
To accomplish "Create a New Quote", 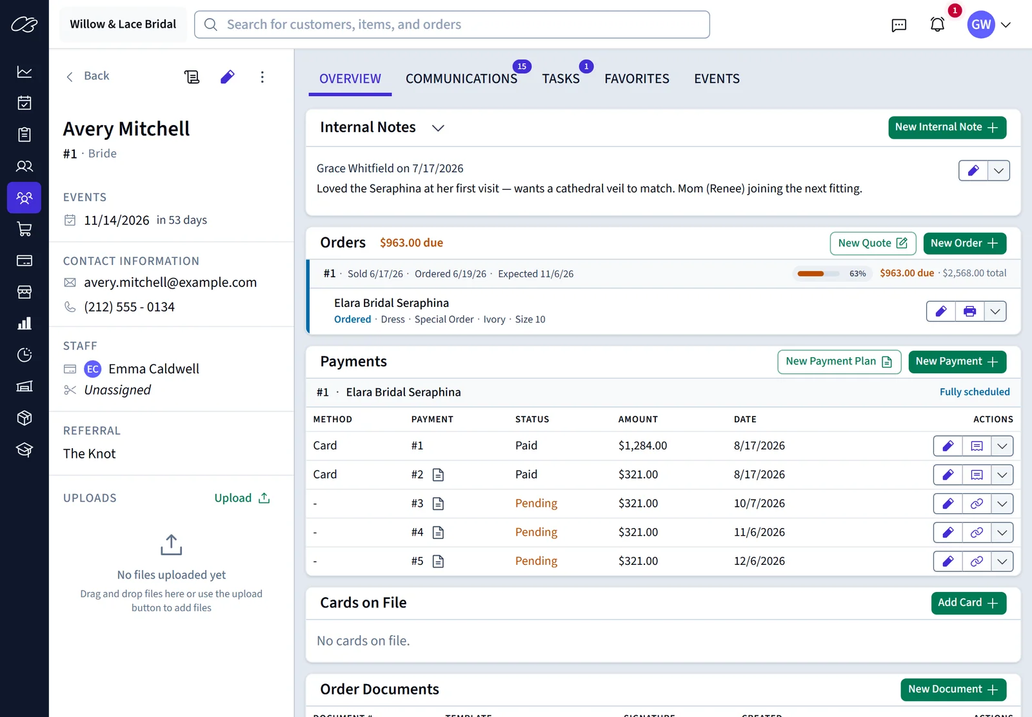I will click(x=873, y=243).
